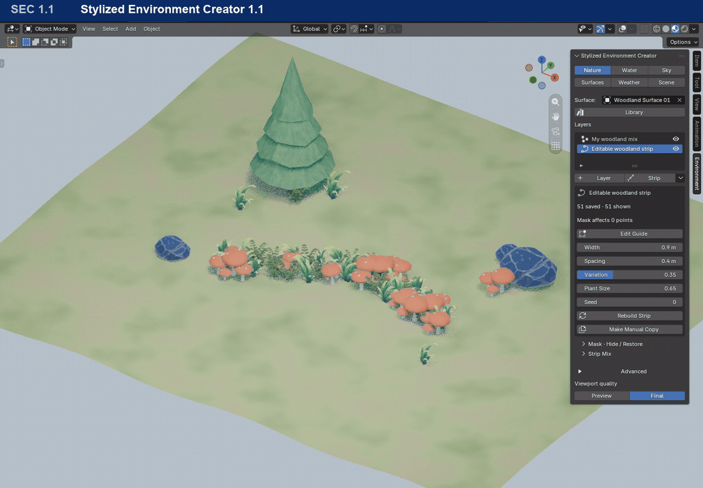Adjust the Width slider
The height and width of the screenshot is (488, 703).
[630, 248]
